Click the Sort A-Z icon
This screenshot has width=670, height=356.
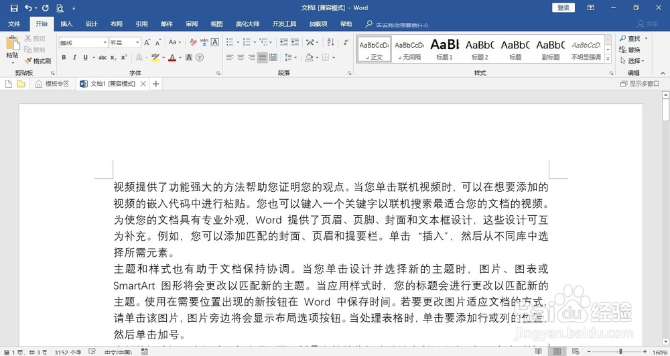coord(331,42)
